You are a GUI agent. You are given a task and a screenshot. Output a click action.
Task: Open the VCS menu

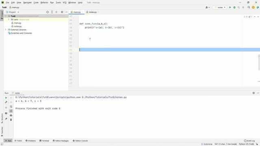(x=65, y=2)
